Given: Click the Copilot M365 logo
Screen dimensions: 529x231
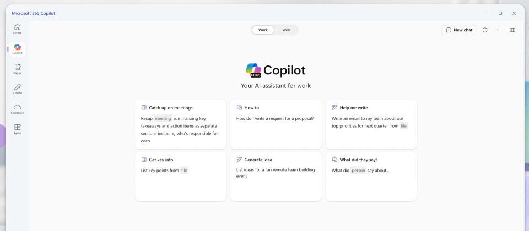Looking at the screenshot, I should pos(253,70).
